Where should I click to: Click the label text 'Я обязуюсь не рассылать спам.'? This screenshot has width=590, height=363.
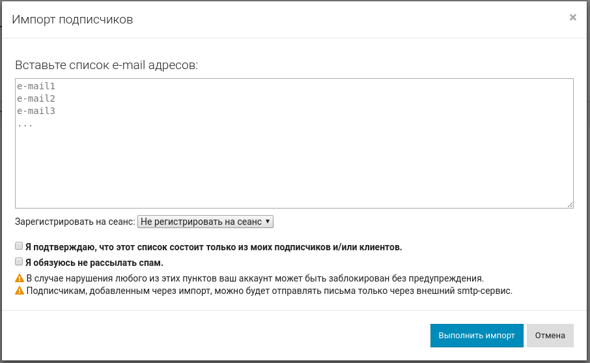pos(94,263)
